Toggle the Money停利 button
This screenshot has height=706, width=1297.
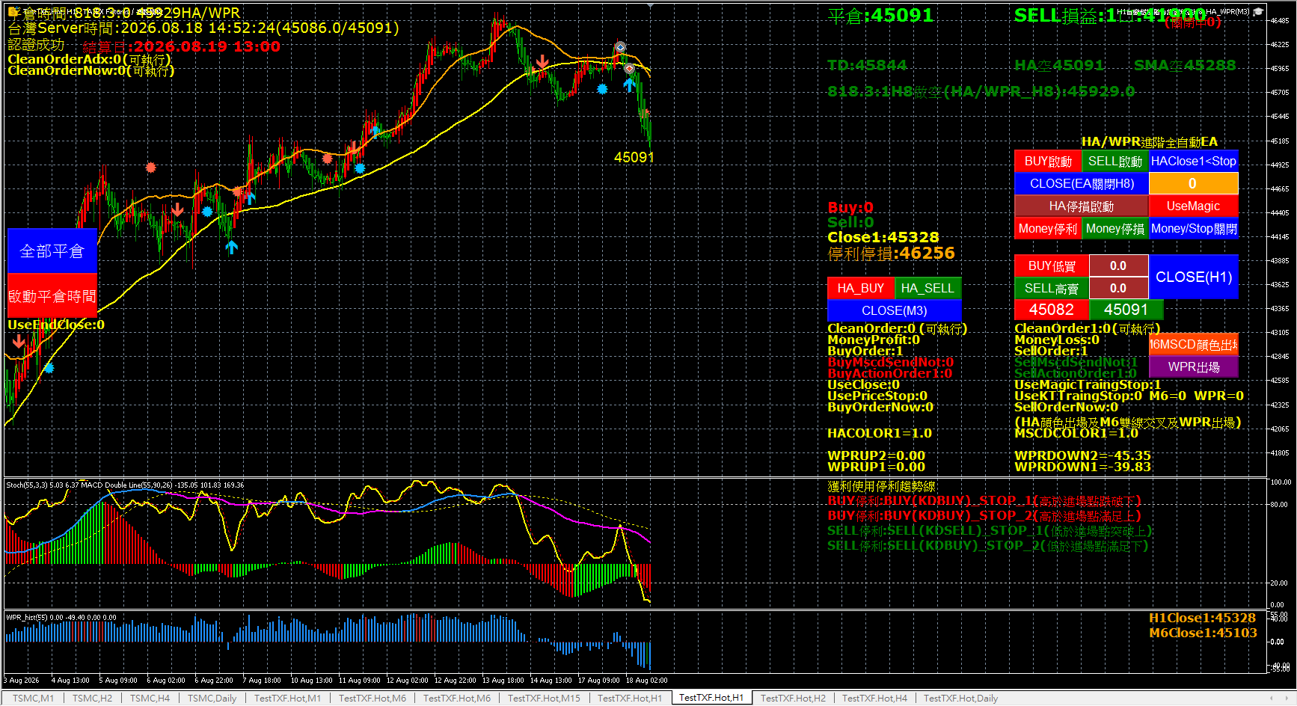[x=1048, y=229]
